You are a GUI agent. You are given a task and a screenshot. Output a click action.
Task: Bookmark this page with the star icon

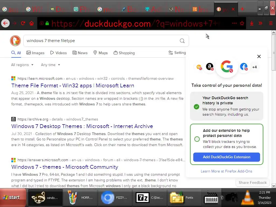(x=242, y=23)
